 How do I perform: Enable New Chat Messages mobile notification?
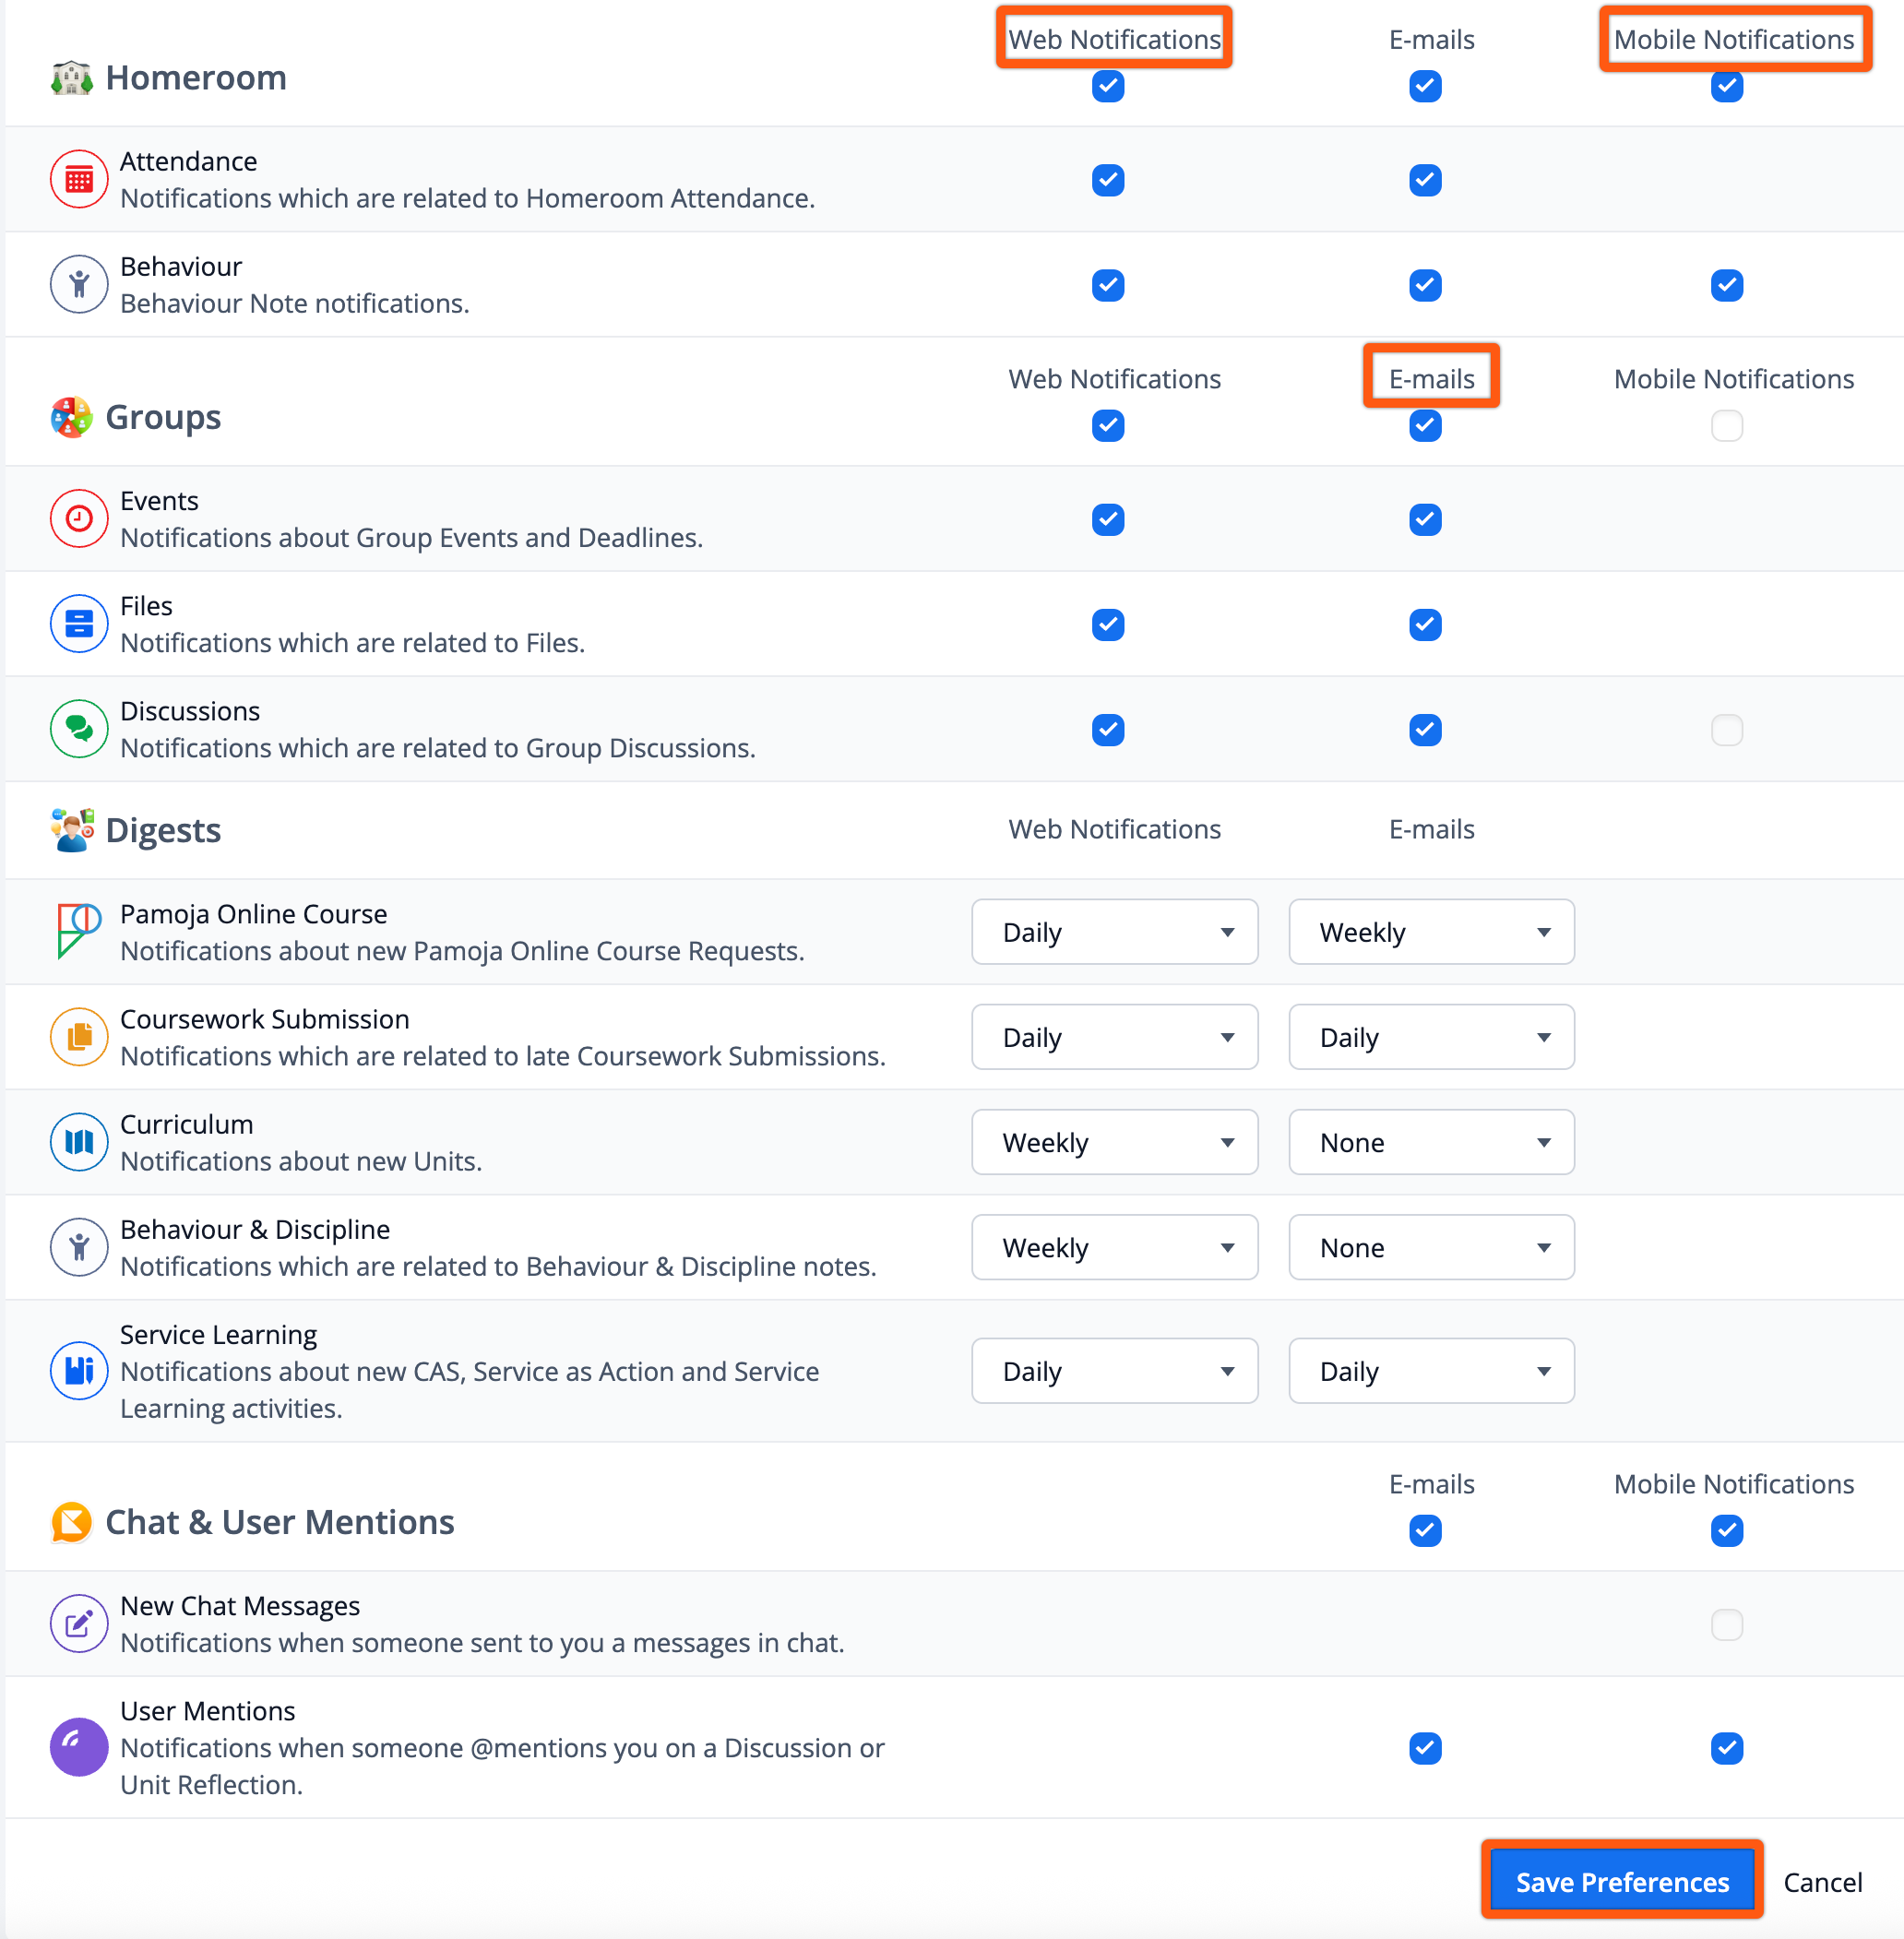(1726, 1624)
